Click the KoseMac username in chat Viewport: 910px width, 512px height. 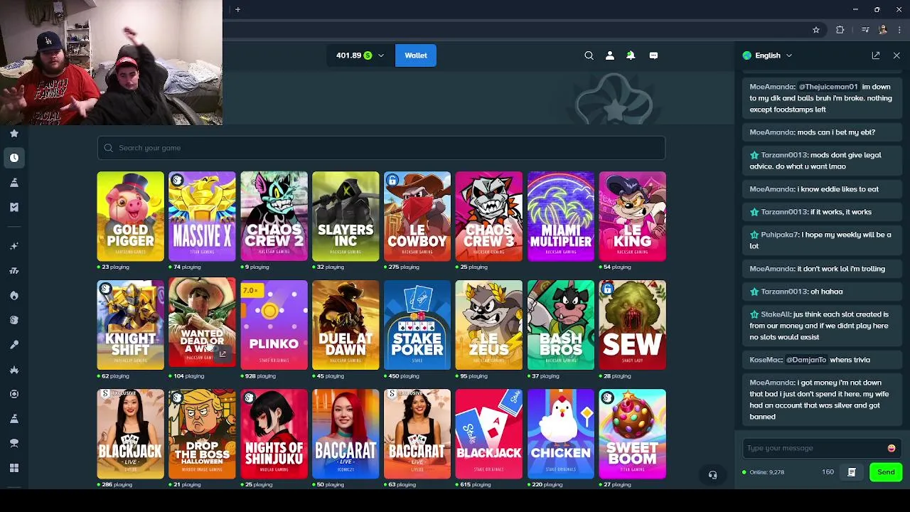(765, 360)
